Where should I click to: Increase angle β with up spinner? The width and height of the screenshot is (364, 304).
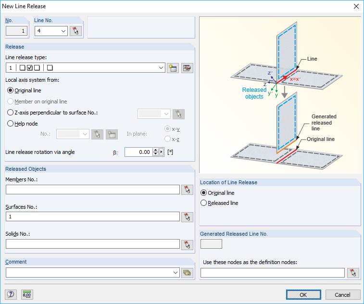click(x=156, y=150)
